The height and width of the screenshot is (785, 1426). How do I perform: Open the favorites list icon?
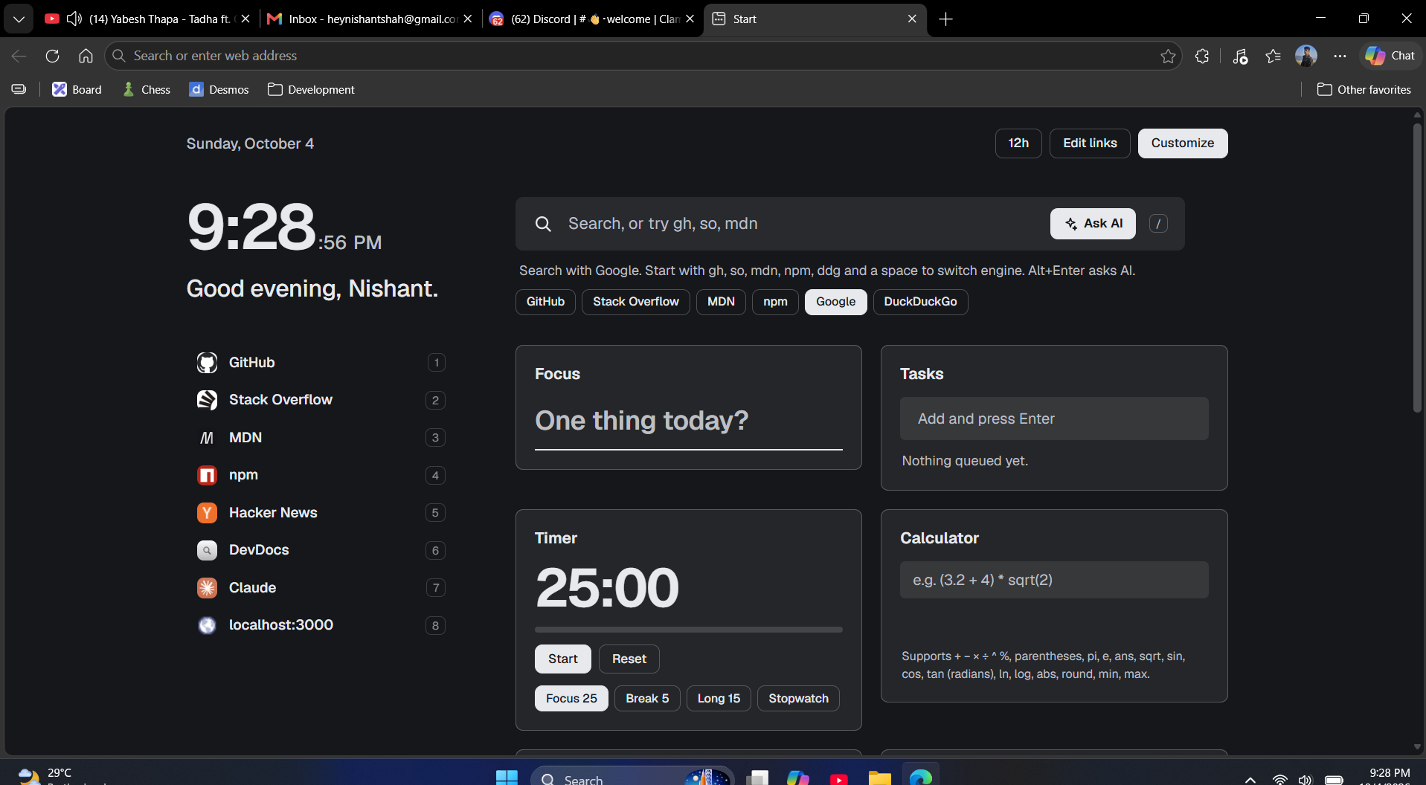tap(1273, 56)
